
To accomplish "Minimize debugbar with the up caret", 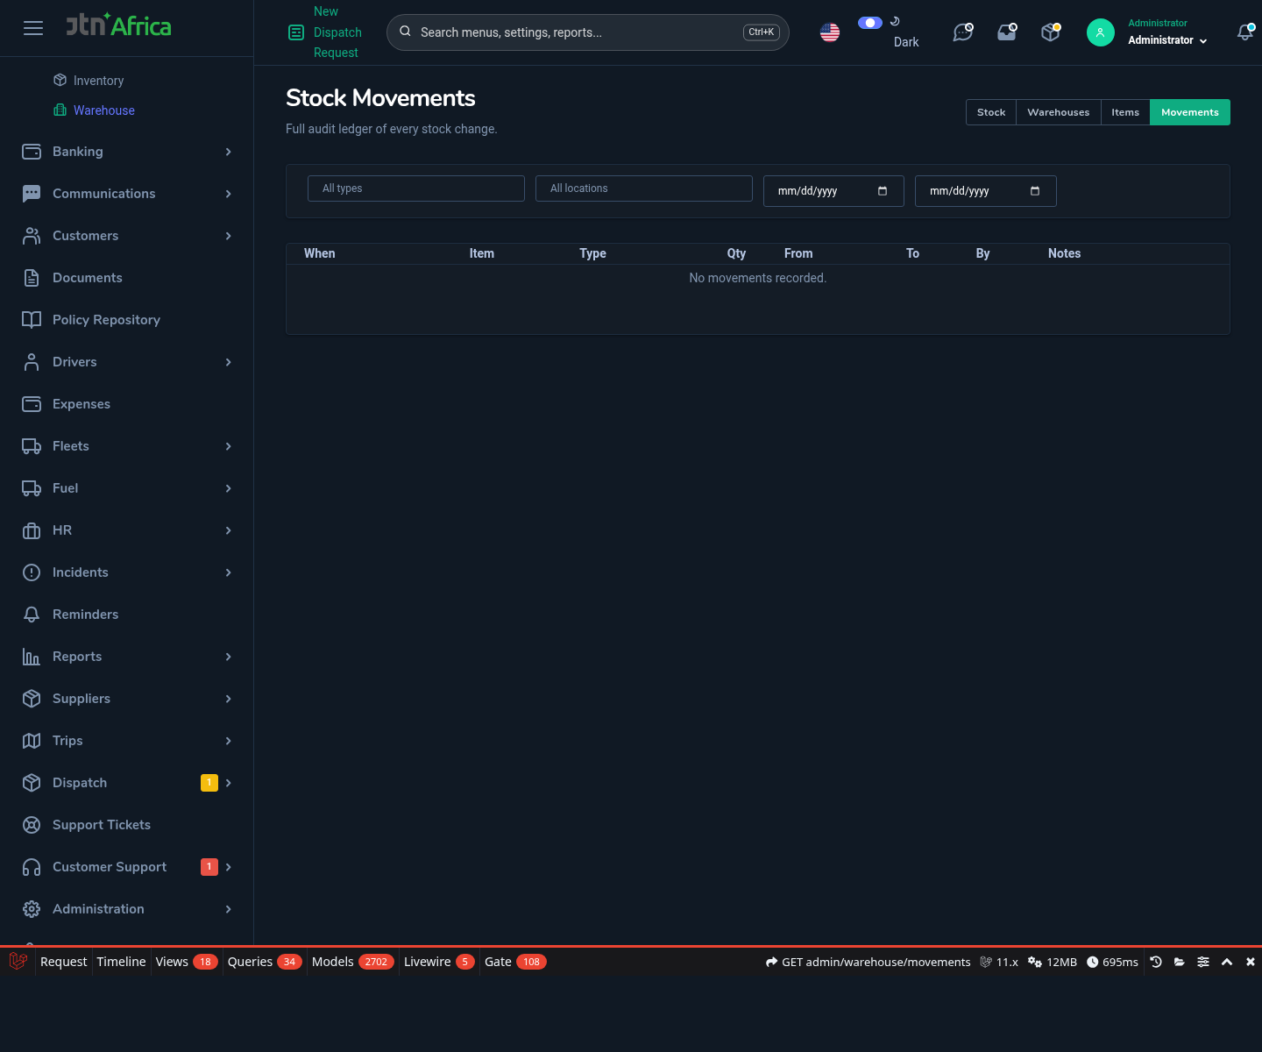I will pos(1227,962).
